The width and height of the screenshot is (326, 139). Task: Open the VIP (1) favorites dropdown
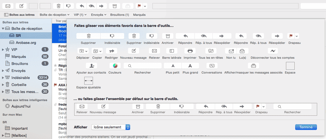pyautogui.click(x=80, y=15)
